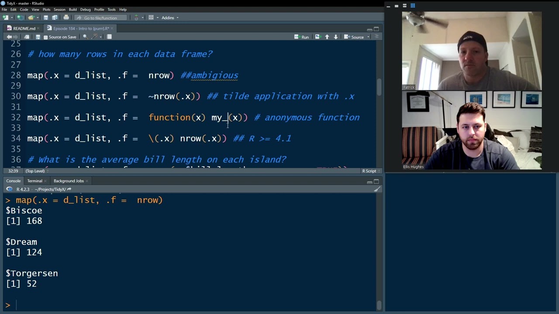Save the script from editor toolbar

point(38,37)
